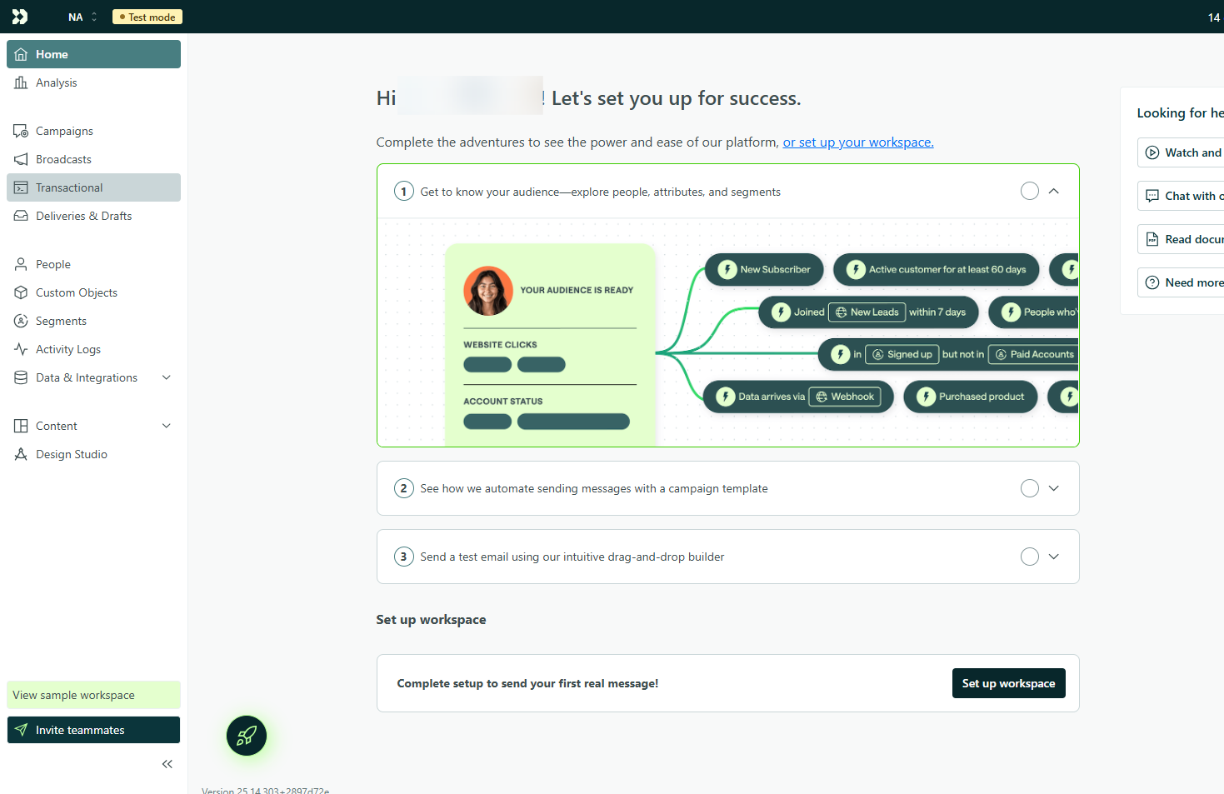This screenshot has height=794, width=1224.
Task: Open the NA workspace switcher dropdown
Action: tap(82, 17)
